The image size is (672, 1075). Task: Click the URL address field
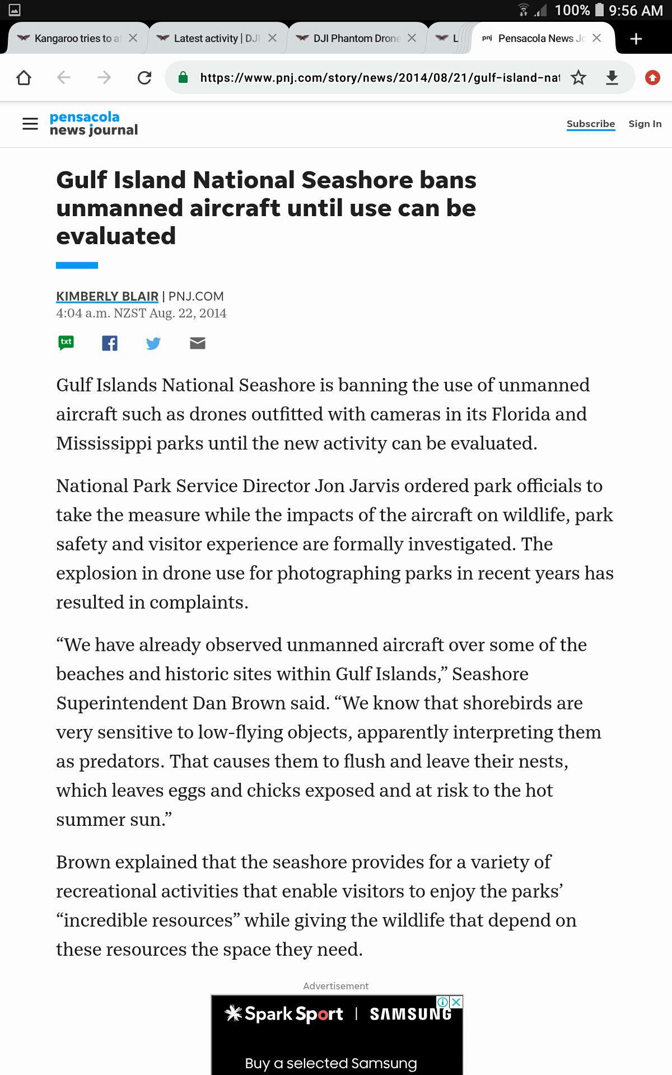380,77
